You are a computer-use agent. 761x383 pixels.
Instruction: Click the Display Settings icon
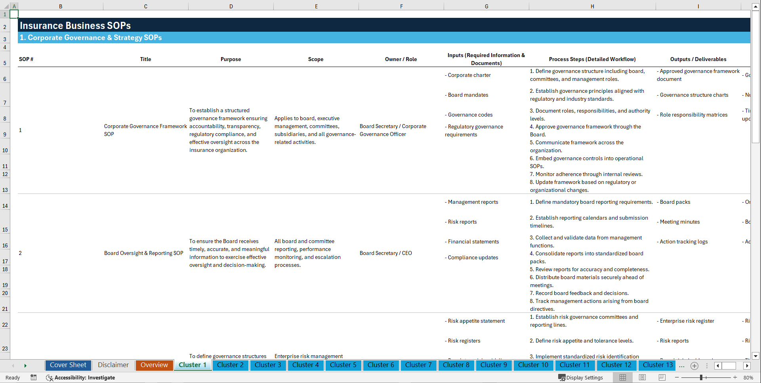581,377
